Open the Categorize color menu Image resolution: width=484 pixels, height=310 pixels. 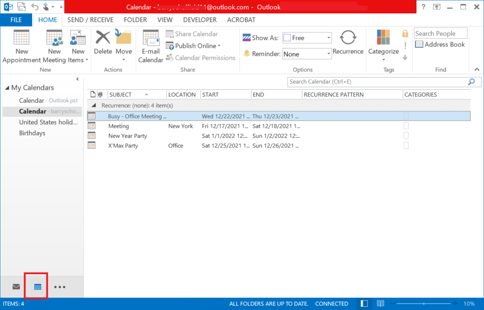click(x=383, y=38)
